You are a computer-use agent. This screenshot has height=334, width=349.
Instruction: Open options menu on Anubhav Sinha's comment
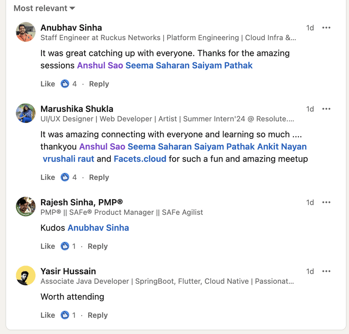point(326,27)
